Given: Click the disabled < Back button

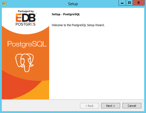Looking at the screenshot, I should [x=89, y=106].
